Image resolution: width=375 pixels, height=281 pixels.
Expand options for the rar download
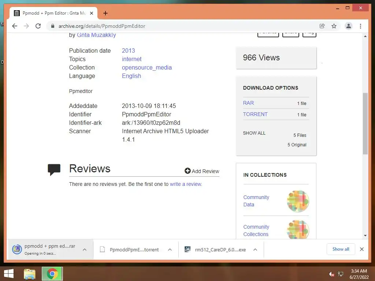(x=85, y=250)
